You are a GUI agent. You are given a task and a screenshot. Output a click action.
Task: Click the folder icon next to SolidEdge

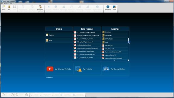click(103, 32)
